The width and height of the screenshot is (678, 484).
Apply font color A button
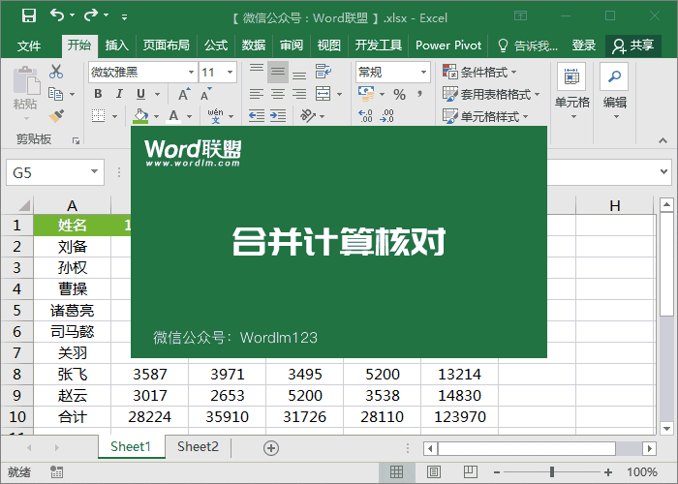click(173, 116)
